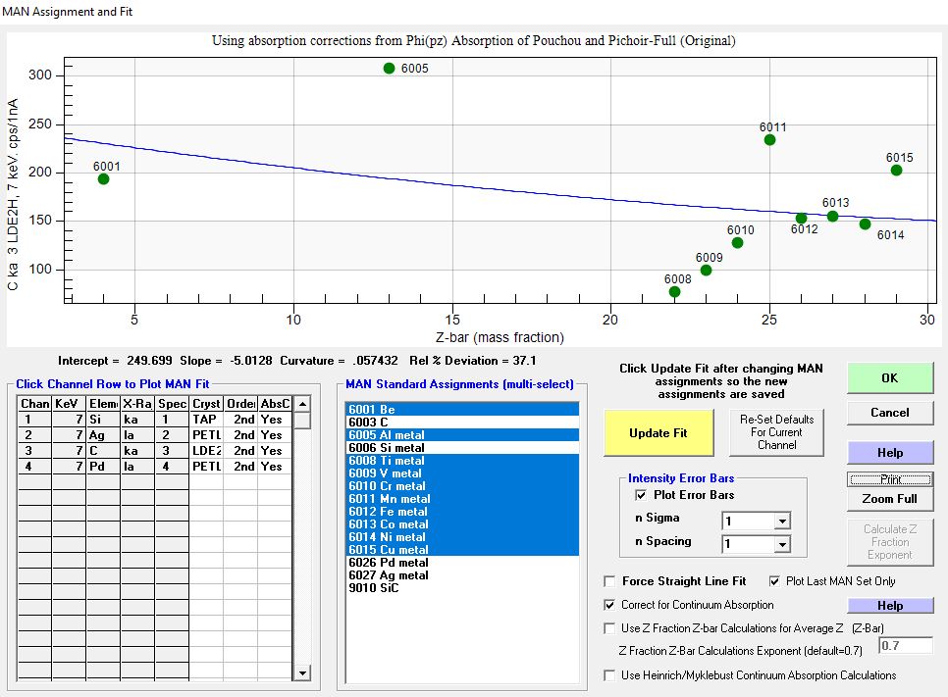Click the Zoom Full button
The height and width of the screenshot is (697, 948).
(889, 499)
